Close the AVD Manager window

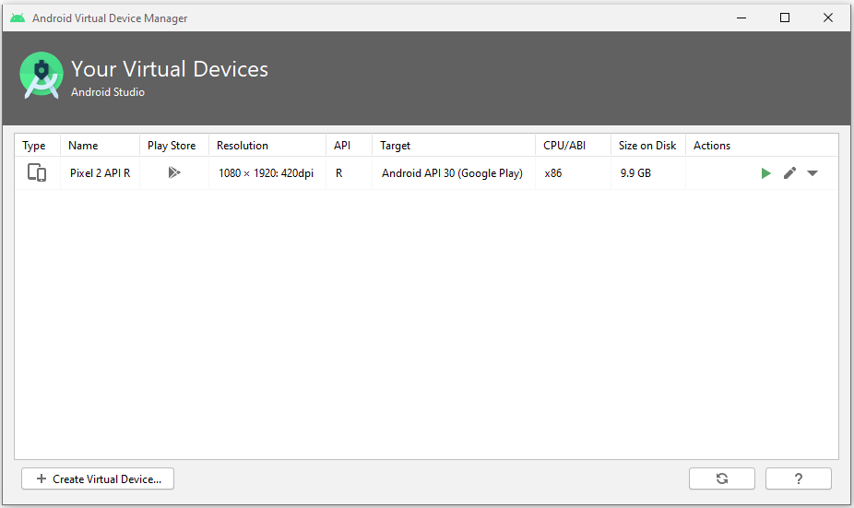point(828,18)
